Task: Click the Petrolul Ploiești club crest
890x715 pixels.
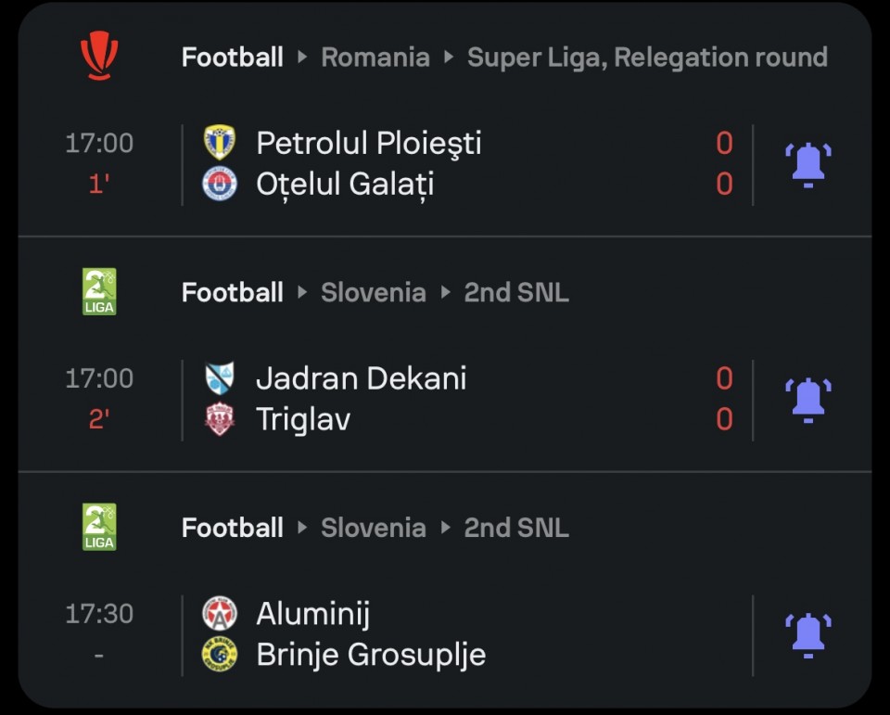Action: 220,142
